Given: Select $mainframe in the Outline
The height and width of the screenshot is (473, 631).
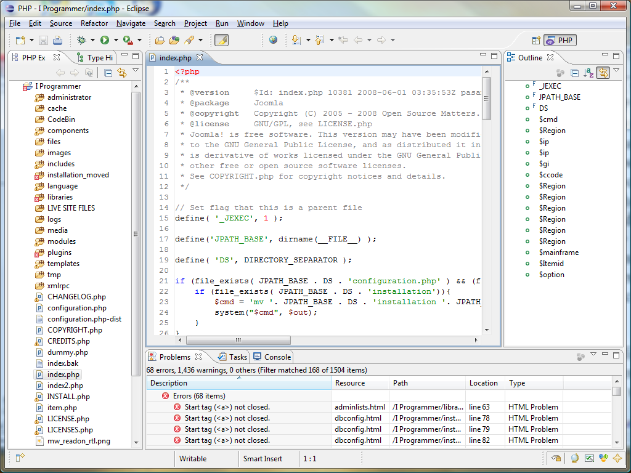Looking at the screenshot, I should pyautogui.click(x=558, y=252).
